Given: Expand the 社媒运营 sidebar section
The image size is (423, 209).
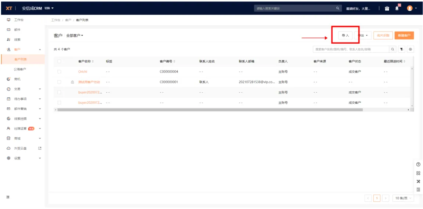Looking at the screenshot, I should 40,128.
